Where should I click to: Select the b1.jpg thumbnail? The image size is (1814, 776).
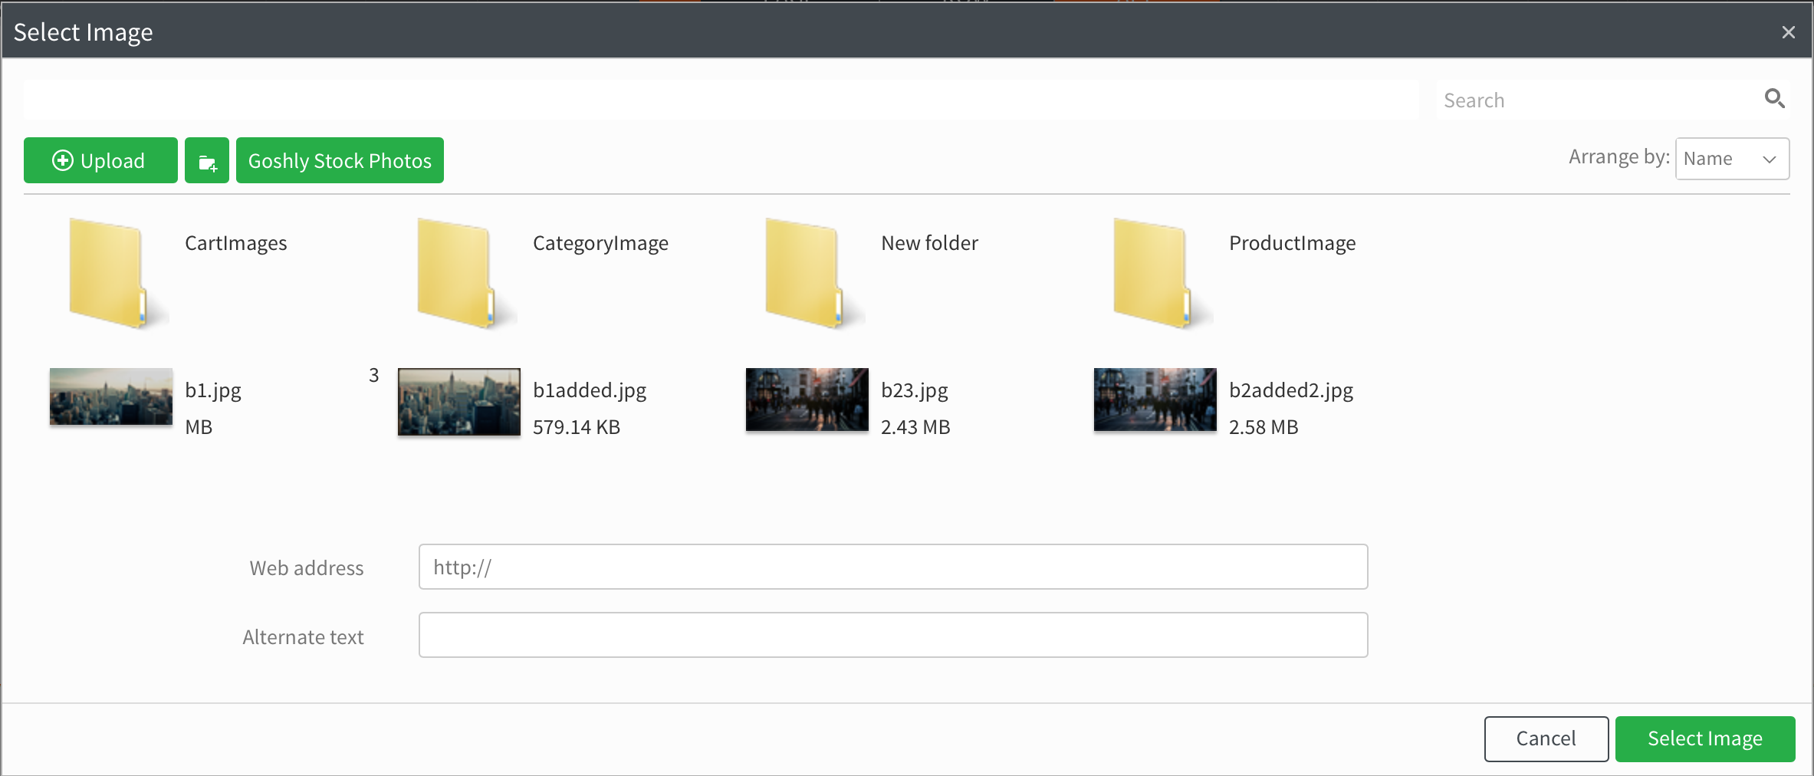pos(111,397)
